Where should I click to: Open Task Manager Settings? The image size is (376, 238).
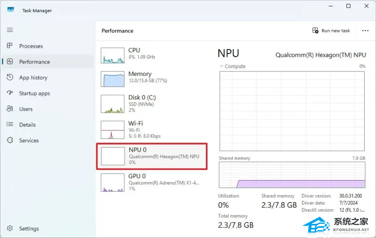point(47,228)
